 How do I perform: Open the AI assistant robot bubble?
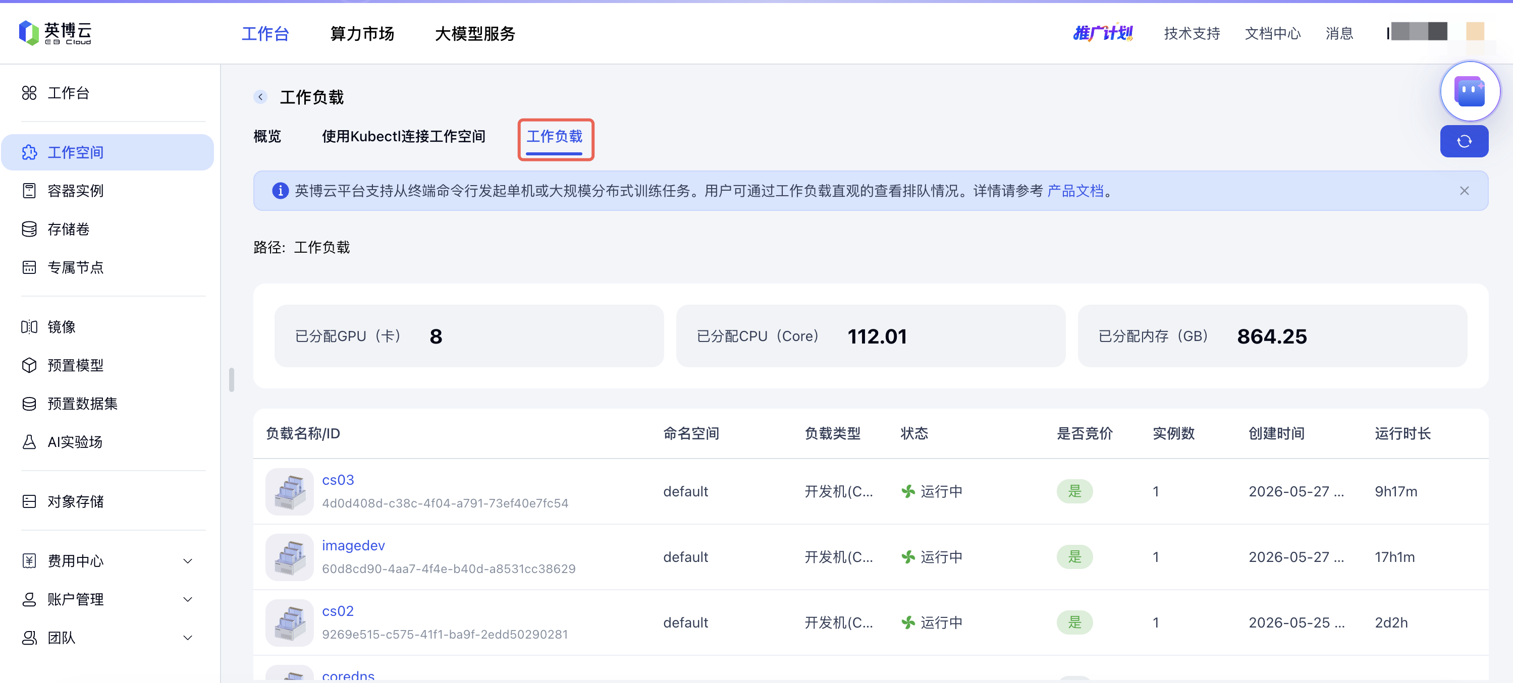(x=1470, y=92)
